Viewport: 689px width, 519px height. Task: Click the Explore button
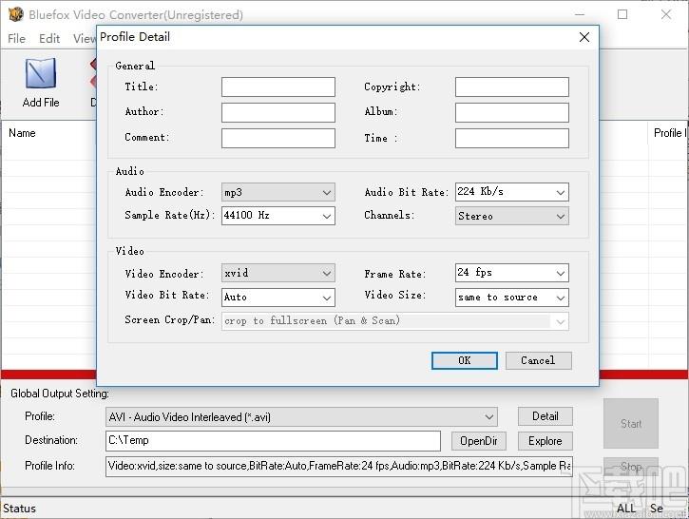coord(545,441)
